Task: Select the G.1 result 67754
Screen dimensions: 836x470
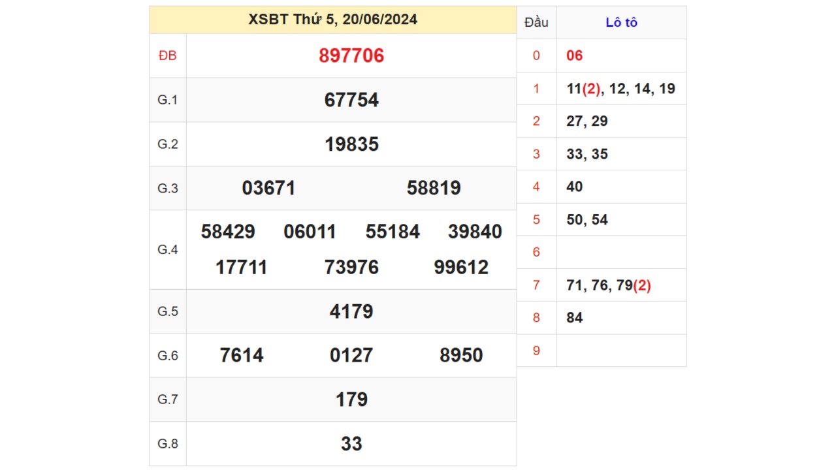Action: pyautogui.click(x=351, y=100)
